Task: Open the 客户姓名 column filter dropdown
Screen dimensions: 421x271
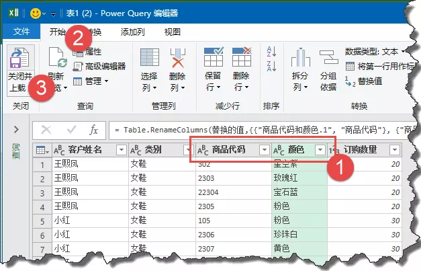Action: 122,150
